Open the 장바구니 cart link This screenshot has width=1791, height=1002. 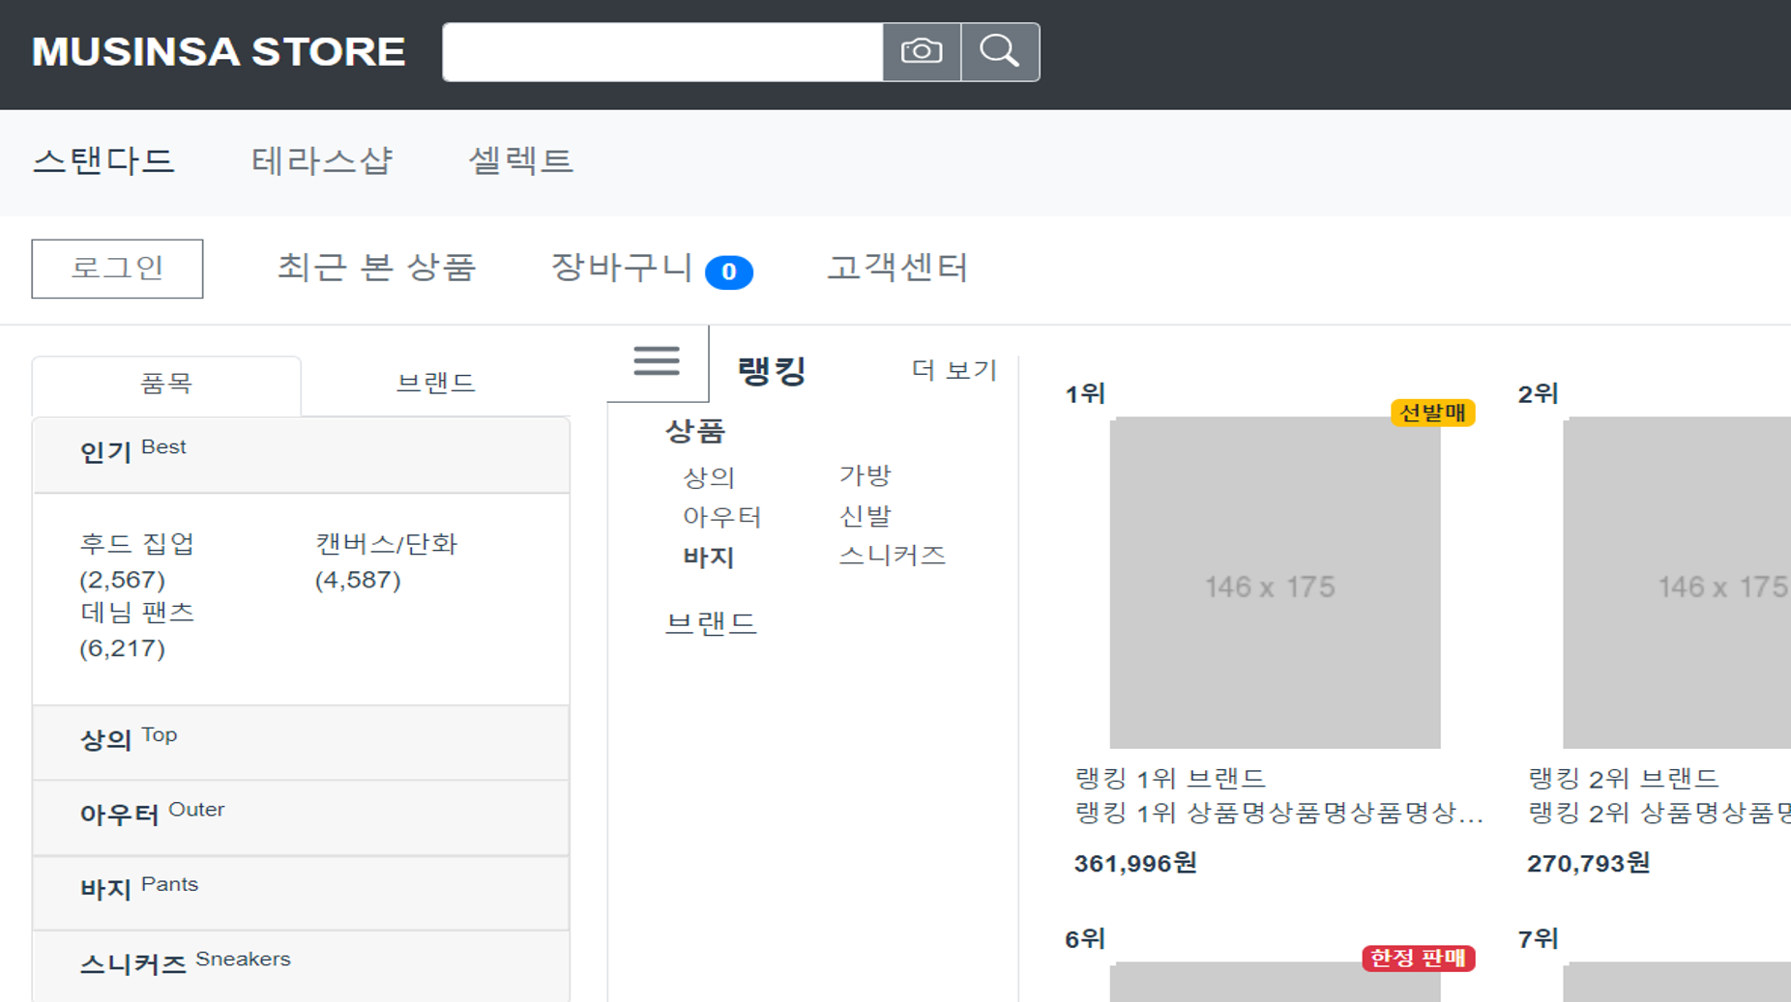[622, 268]
